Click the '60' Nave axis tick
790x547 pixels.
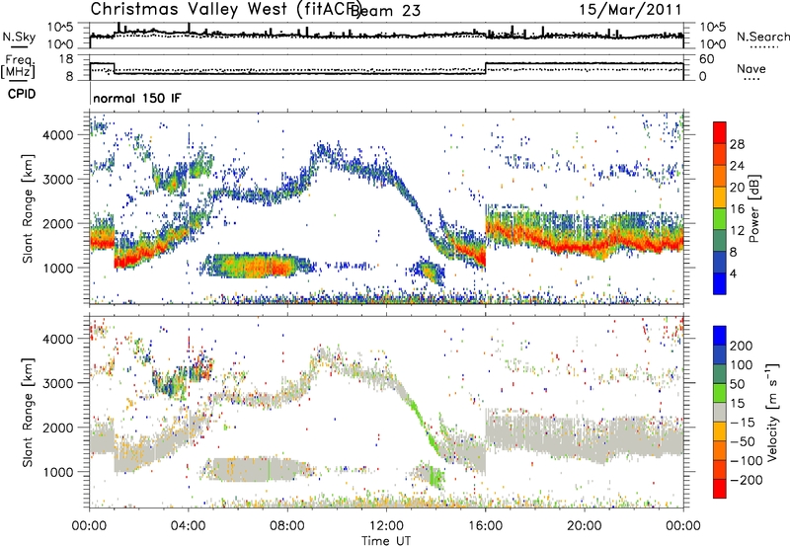707,59
